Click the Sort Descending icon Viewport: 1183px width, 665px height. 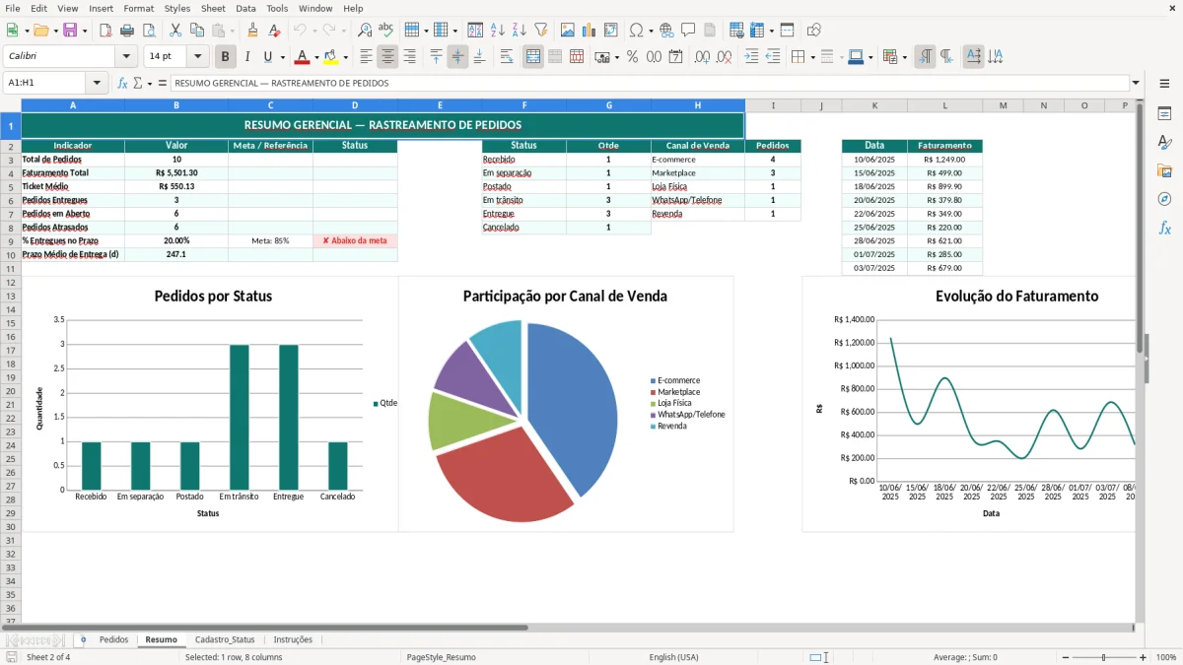click(x=520, y=31)
